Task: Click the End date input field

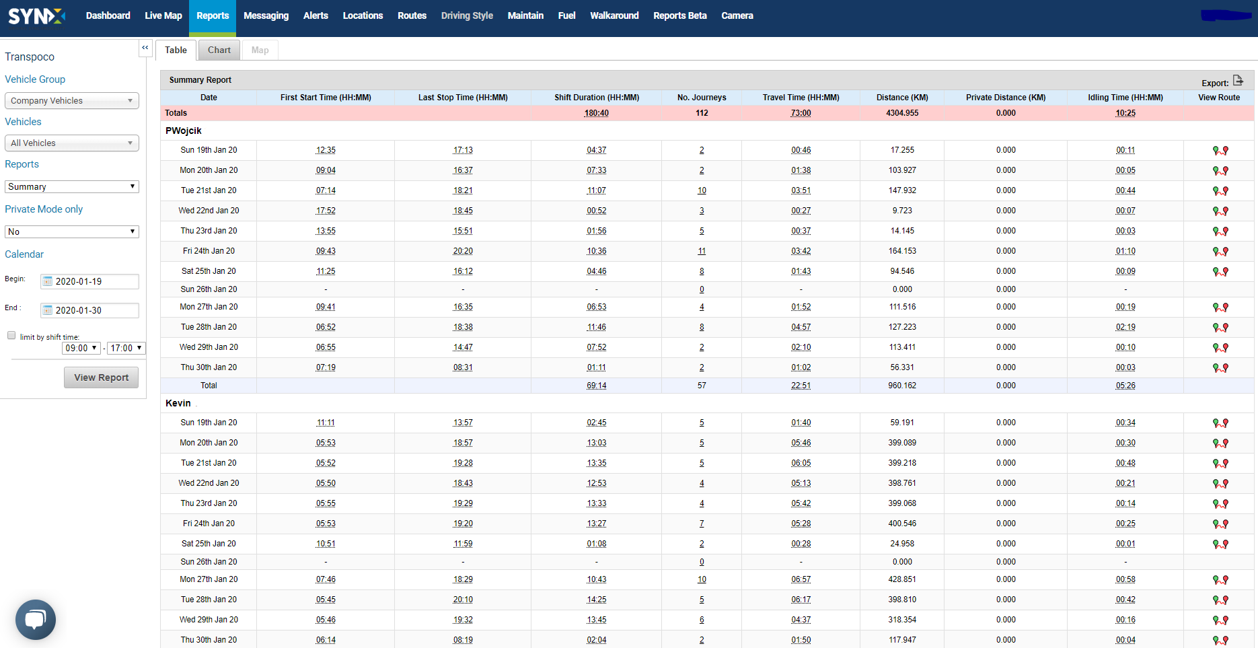Action: 89,310
